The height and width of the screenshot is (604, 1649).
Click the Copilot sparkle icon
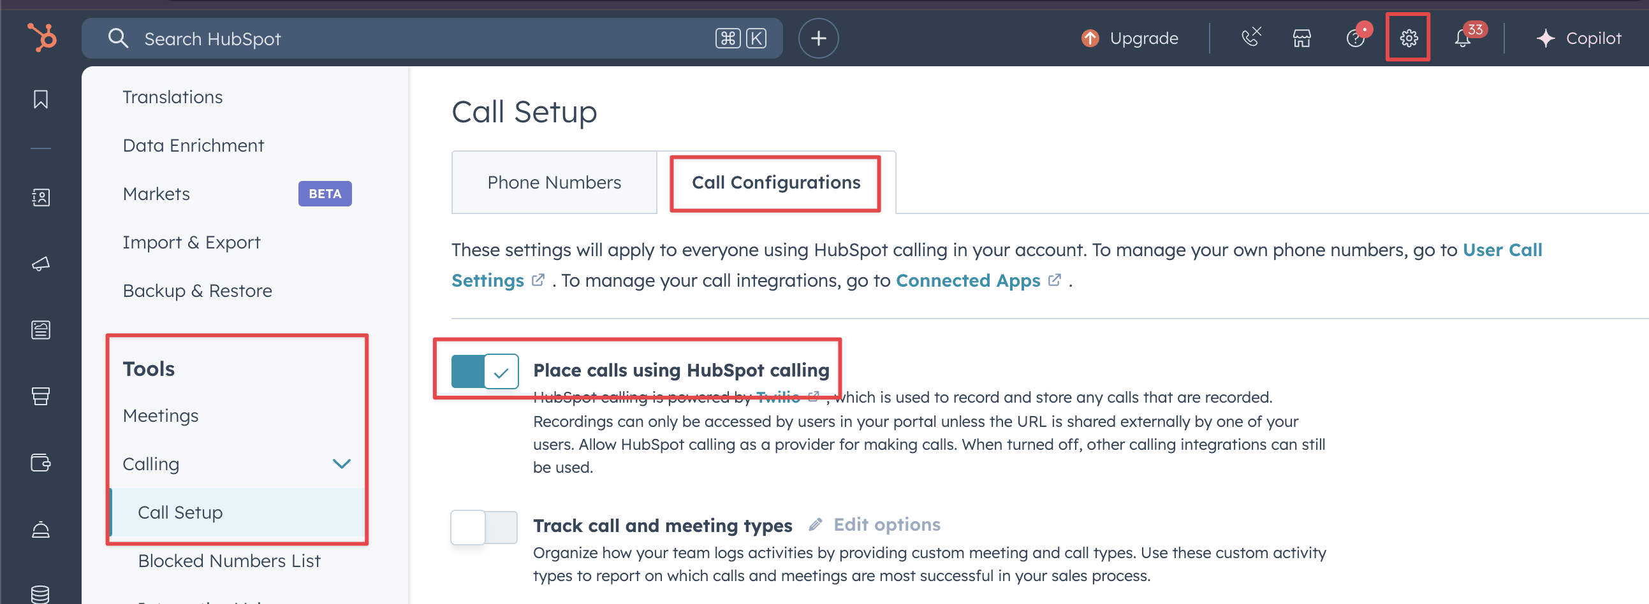[x=1545, y=38]
